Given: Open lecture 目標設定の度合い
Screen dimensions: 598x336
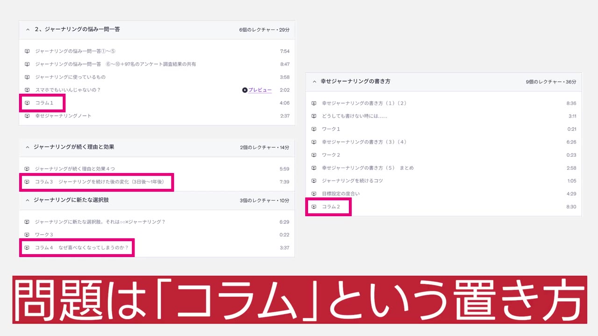Looking at the screenshot, I should point(341,194).
